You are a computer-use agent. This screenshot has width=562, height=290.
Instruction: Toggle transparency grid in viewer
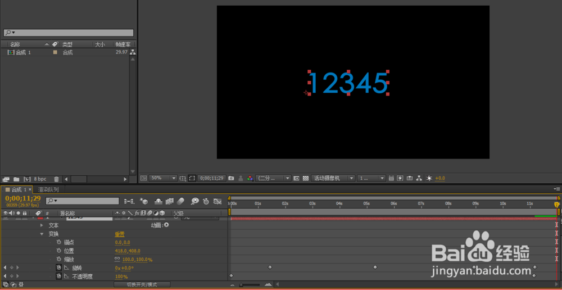click(x=306, y=178)
